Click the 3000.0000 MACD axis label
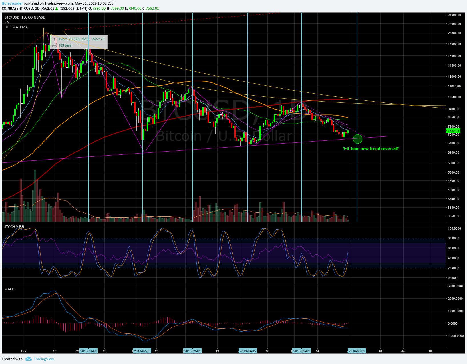467x364 pixels. point(455,286)
